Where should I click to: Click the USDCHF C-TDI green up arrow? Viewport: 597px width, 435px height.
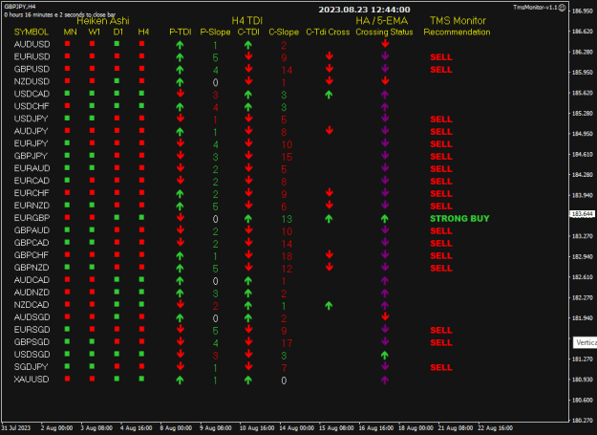247,107
